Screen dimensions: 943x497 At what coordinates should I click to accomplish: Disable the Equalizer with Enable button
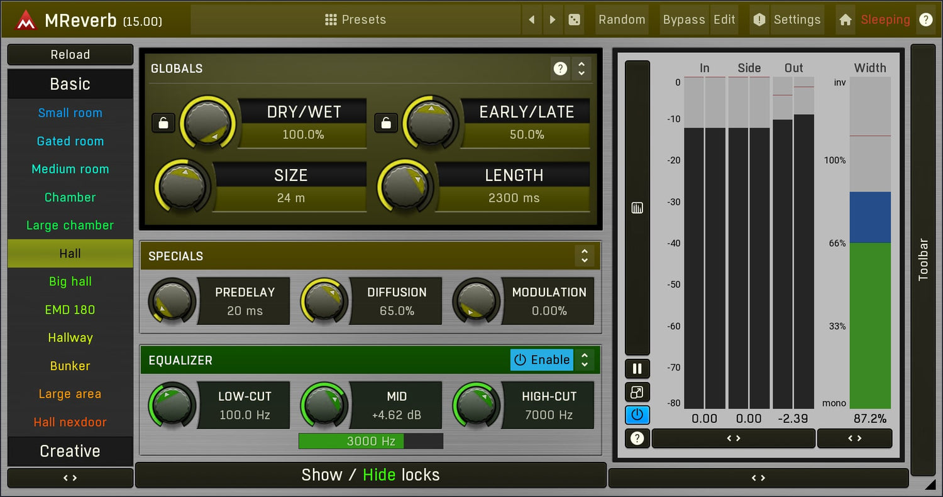542,360
